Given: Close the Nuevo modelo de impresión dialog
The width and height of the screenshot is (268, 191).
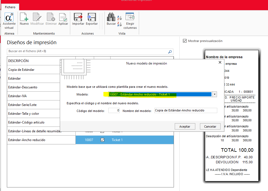Looking at the screenshot, I should [220, 63].
